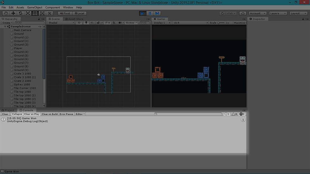Select the Rotate tool
This screenshot has height=174, width=310.
pos(21,13)
